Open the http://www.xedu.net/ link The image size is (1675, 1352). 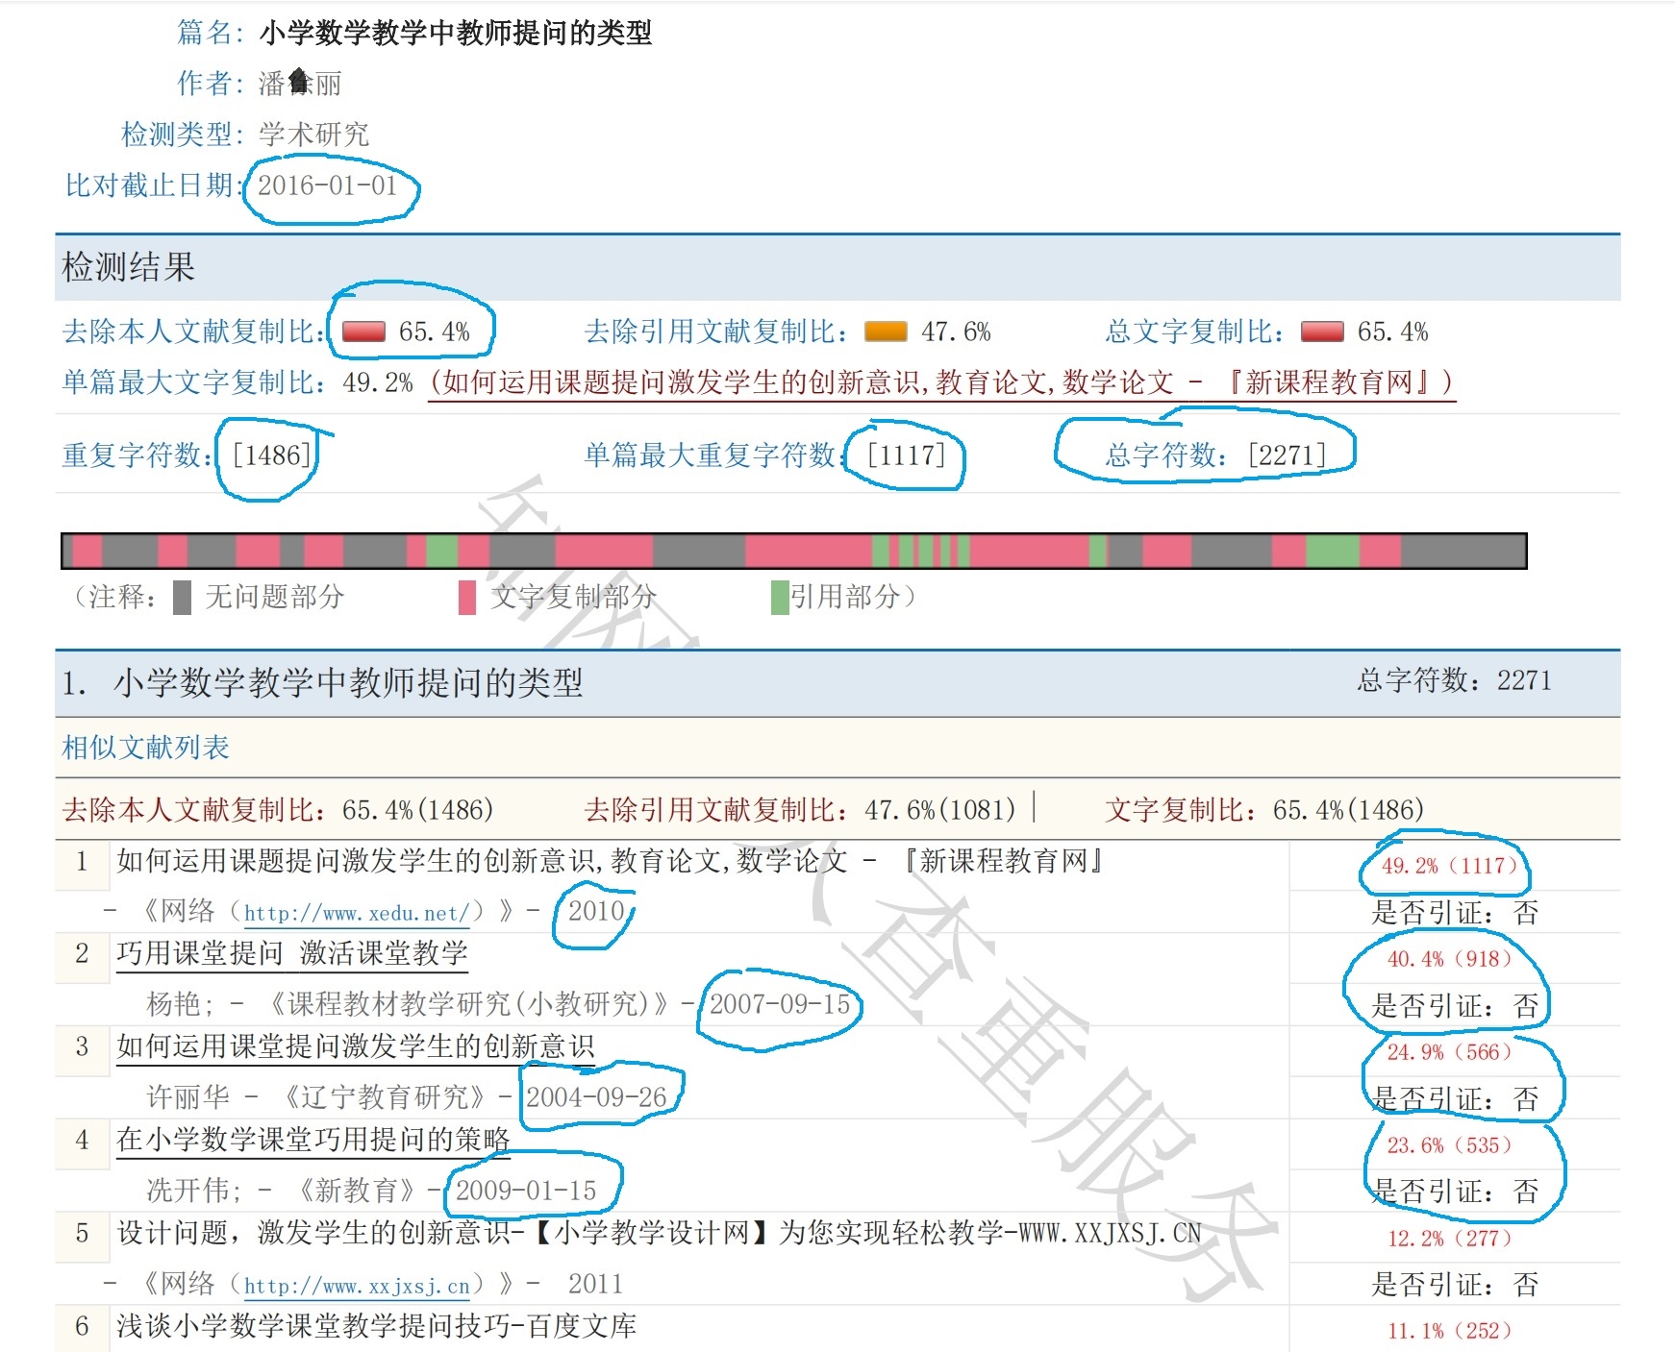click(x=356, y=913)
